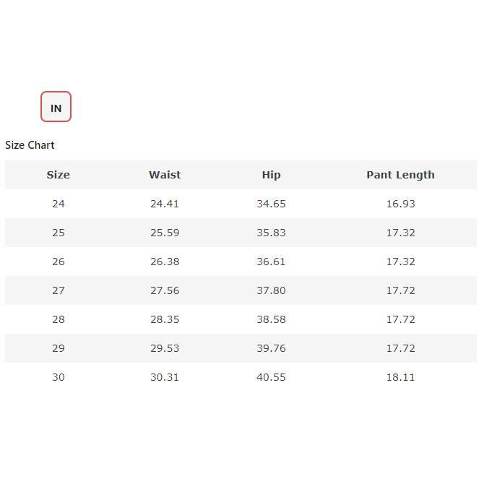Click the Hip column header
Image resolution: width=479 pixels, height=479 pixels.
(x=271, y=175)
